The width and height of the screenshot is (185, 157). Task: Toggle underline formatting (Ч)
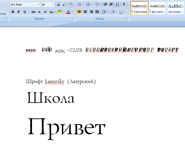tap(25, 12)
